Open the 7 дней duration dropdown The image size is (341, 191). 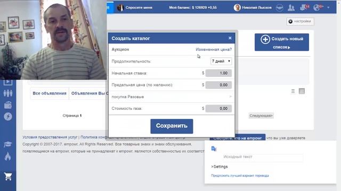pyautogui.click(x=221, y=62)
